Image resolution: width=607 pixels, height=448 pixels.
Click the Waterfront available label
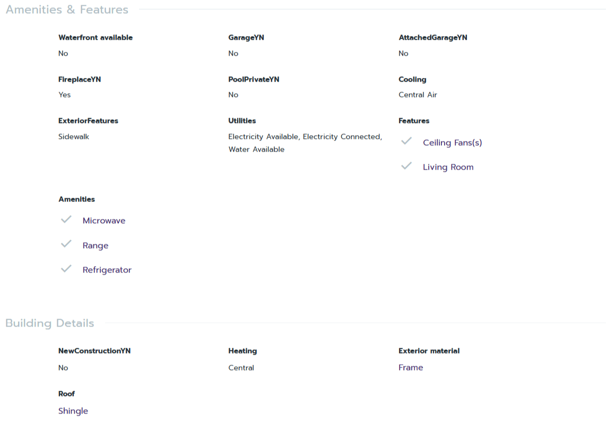click(x=96, y=38)
